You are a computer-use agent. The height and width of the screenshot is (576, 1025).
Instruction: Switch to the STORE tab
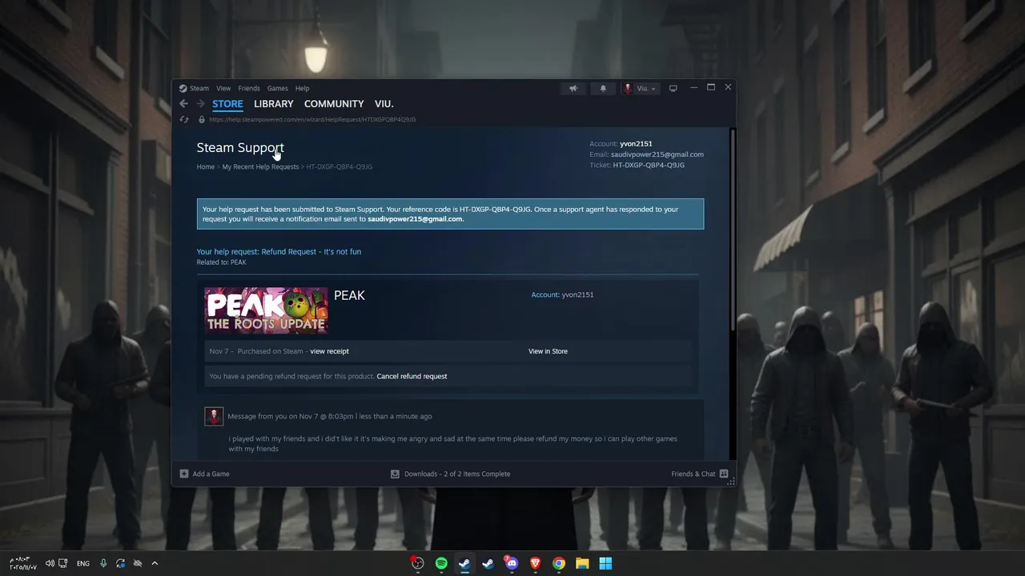pos(227,104)
